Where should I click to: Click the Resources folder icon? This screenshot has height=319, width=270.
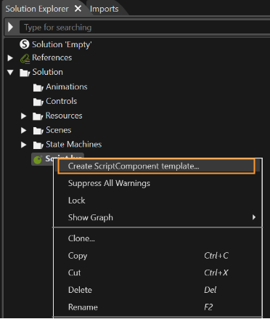click(x=38, y=116)
